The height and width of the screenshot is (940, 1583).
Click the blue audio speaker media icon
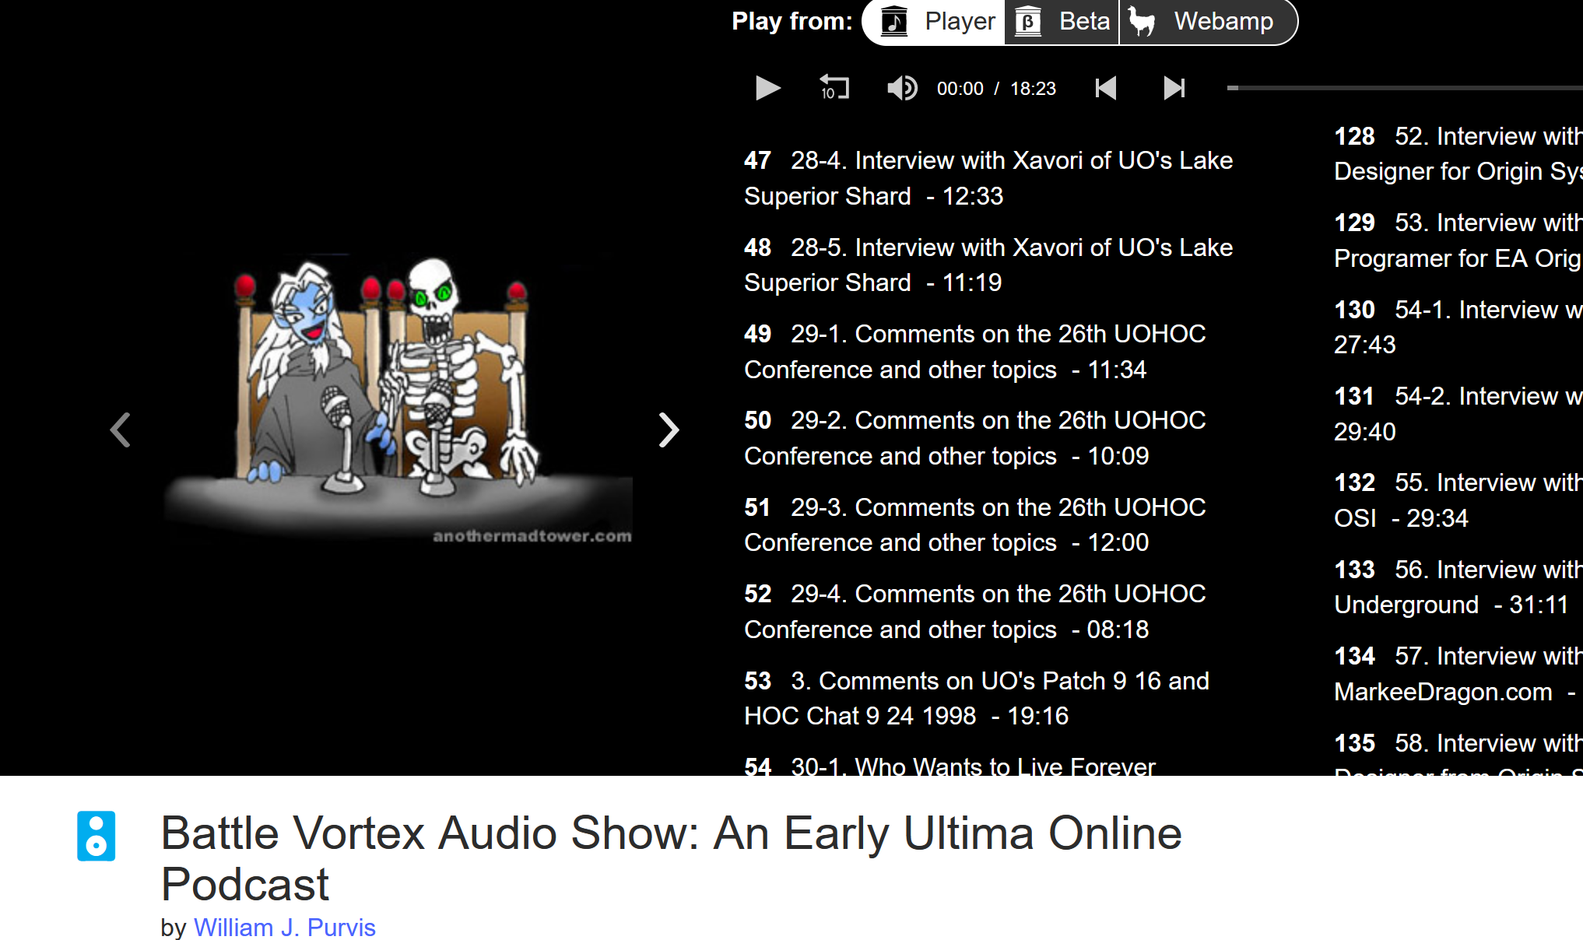click(96, 836)
